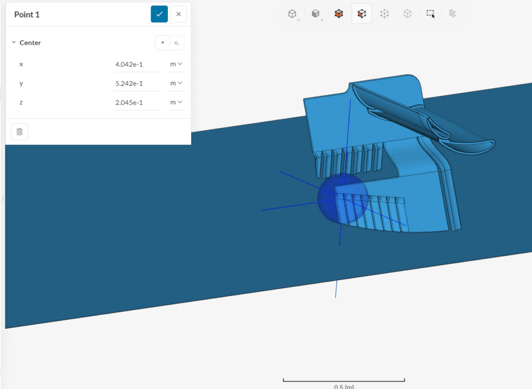
Task: Cancel Point 1 editing with the X
Action: 178,14
